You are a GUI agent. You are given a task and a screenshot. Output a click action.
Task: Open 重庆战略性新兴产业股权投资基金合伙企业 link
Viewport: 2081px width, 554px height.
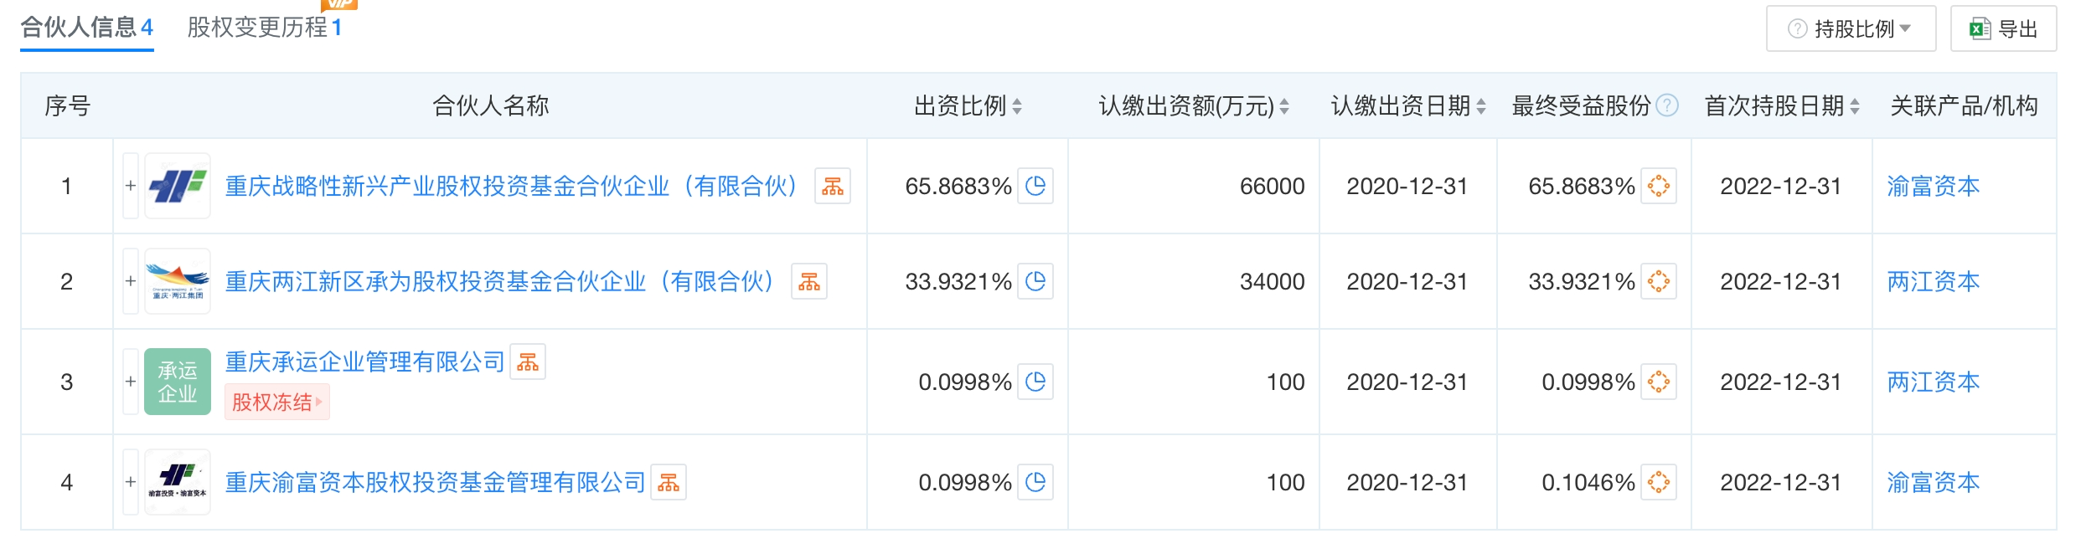coord(511,186)
